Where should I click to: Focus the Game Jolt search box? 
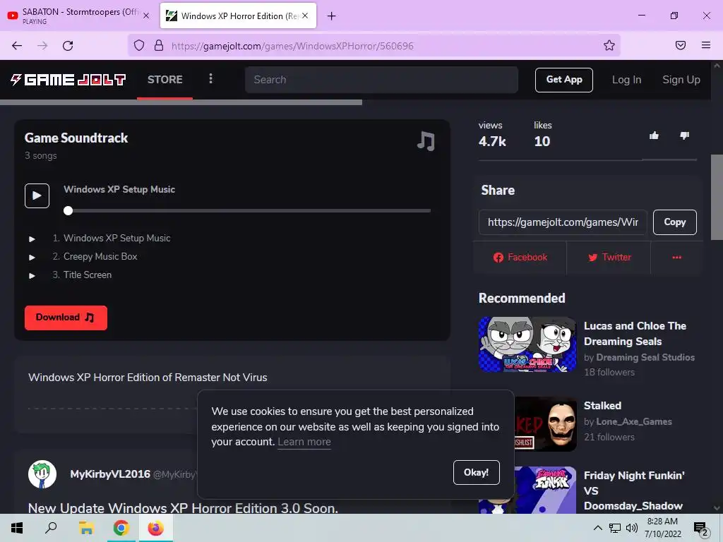[x=381, y=80]
